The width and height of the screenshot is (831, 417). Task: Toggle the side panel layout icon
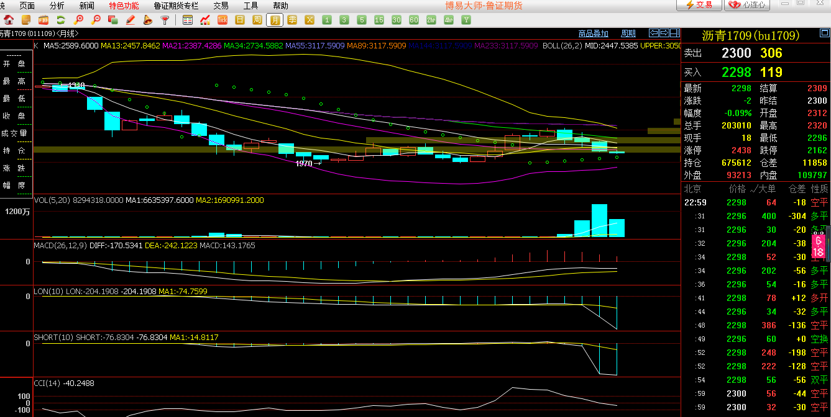point(675,33)
